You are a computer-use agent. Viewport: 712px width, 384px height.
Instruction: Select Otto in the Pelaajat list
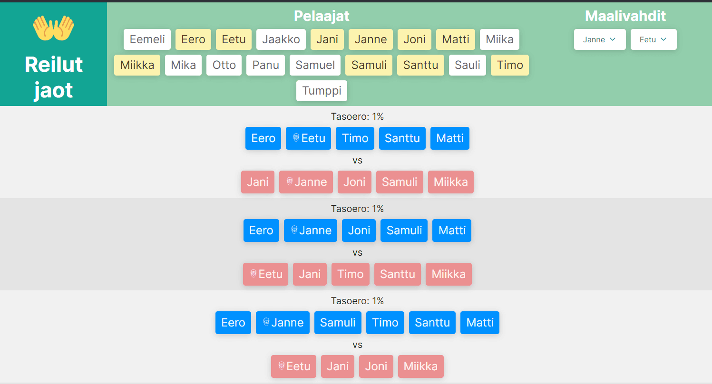coord(224,65)
